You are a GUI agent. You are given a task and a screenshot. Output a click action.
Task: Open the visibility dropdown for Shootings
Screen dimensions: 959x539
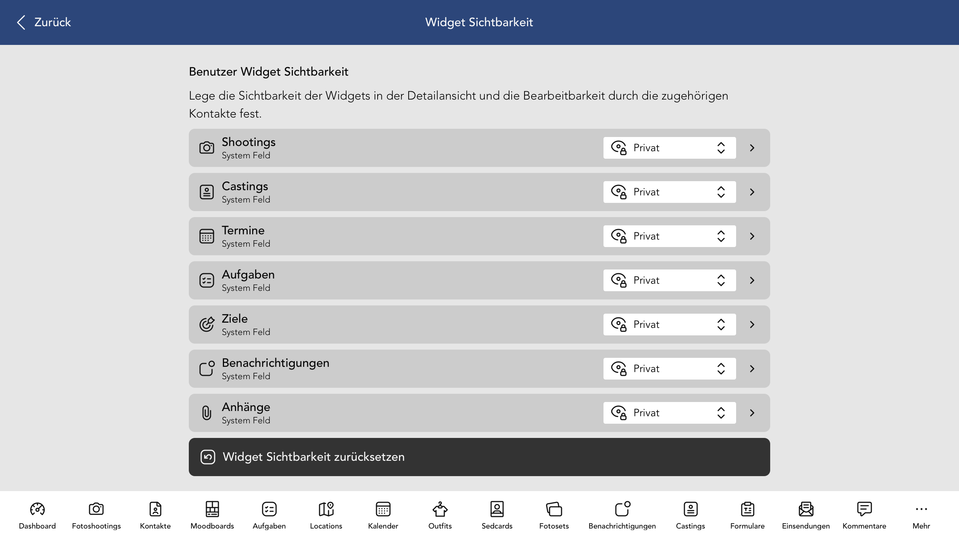[669, 147]
